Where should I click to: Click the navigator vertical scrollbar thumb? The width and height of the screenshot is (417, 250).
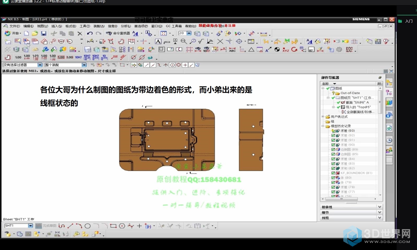[x=380, y=102]
